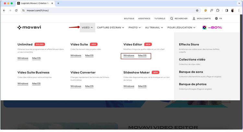Open the Boutique link
243x132 pixels.
[x=129, y=18]
